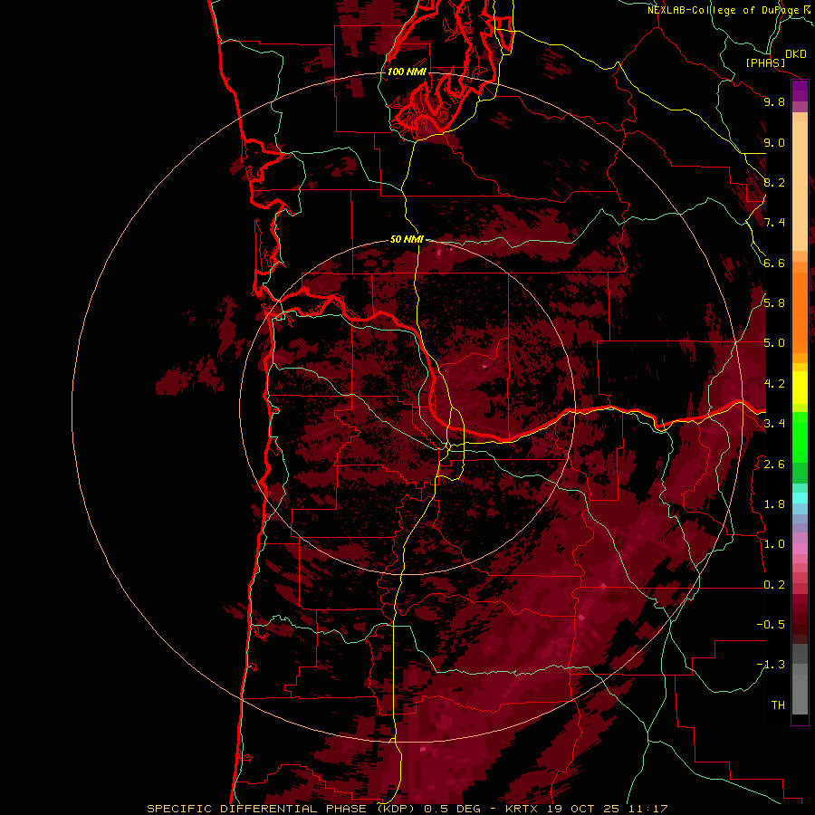Click the 50 NMI range ring label
The image size is (815, 815).
[x=407, y=240]
